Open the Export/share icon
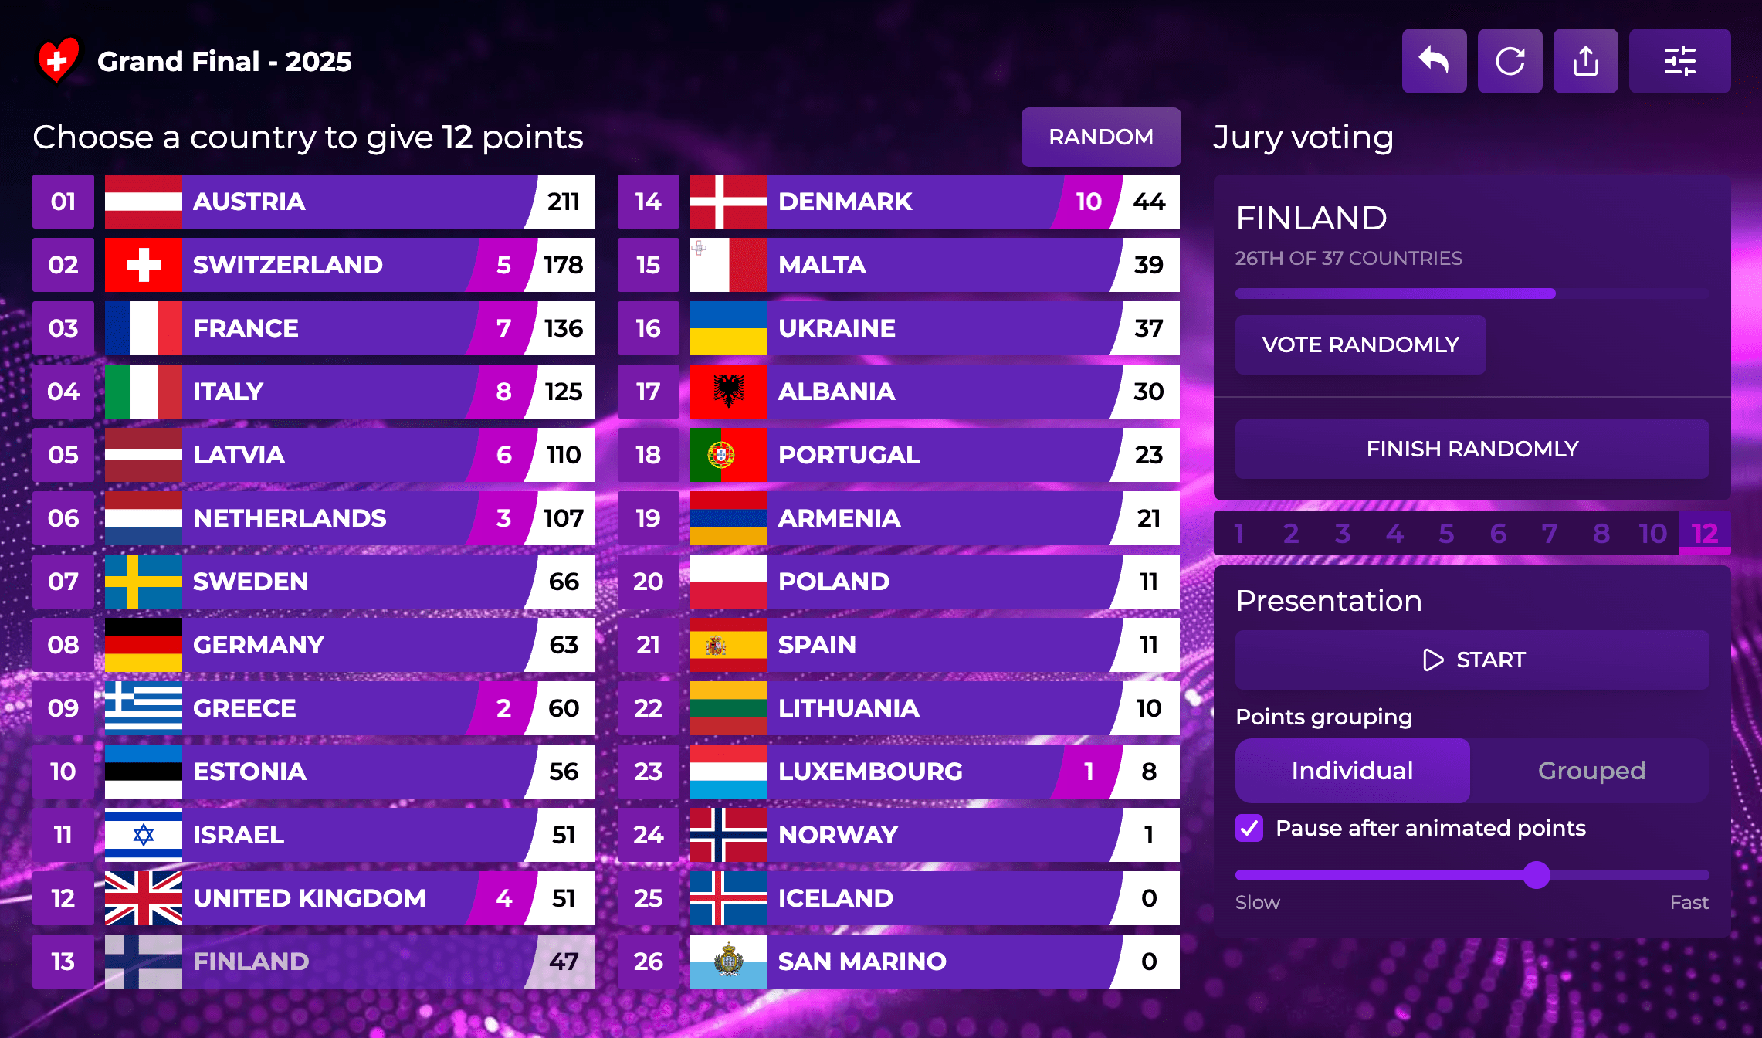 1585,60
